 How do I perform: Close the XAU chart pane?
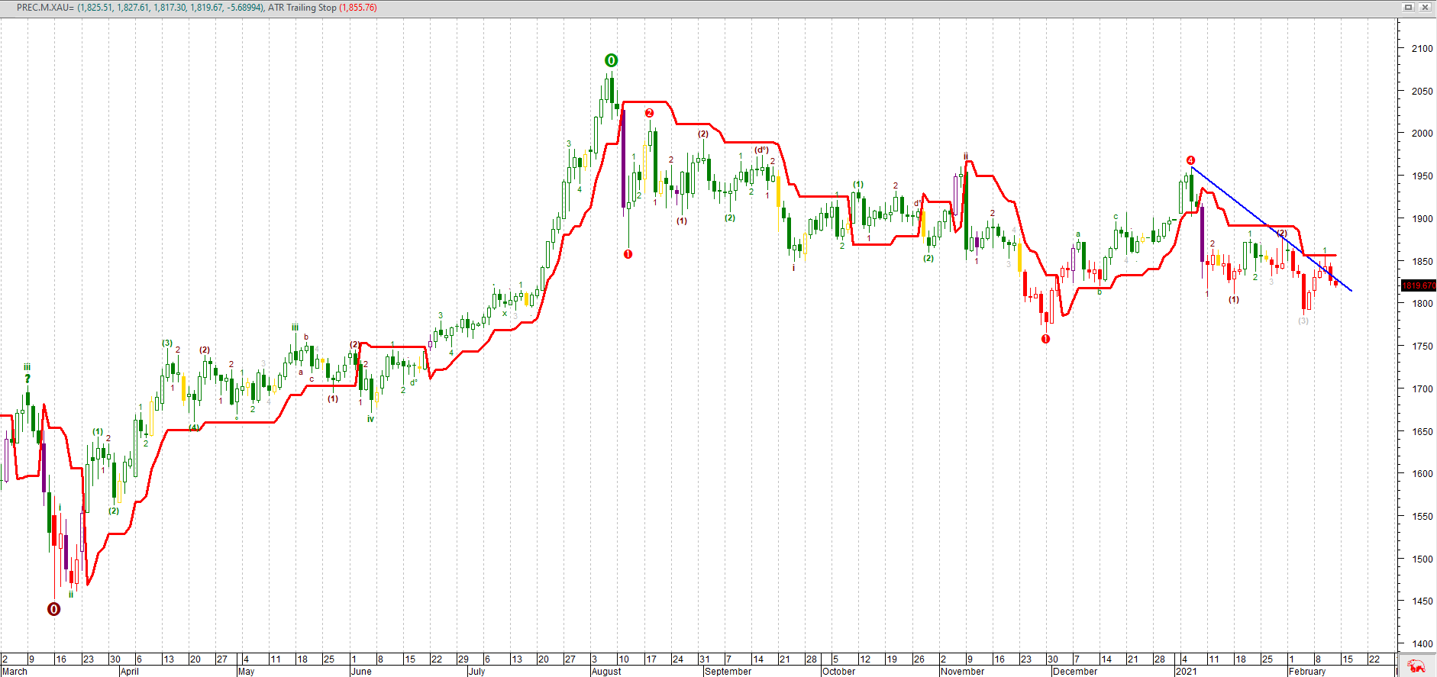(x=1425, y=7)
